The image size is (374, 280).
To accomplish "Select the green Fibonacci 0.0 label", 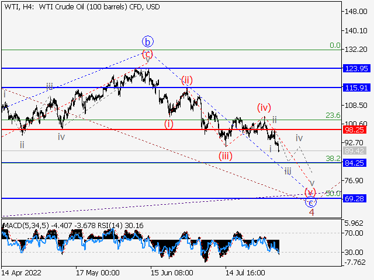I will coord(335,45).
